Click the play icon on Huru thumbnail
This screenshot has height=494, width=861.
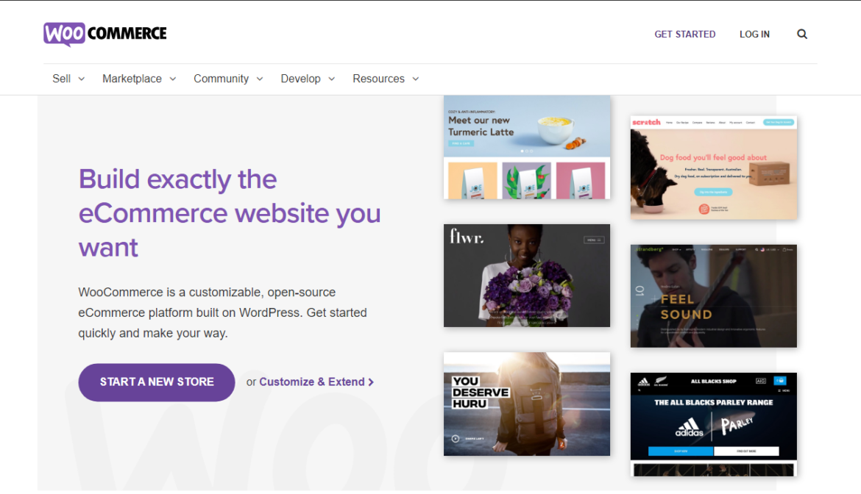coord(456,439)
